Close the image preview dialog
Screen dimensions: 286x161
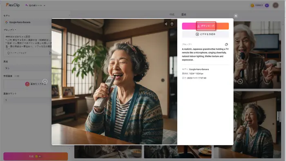pyautogui.click(x=236, y=16)
